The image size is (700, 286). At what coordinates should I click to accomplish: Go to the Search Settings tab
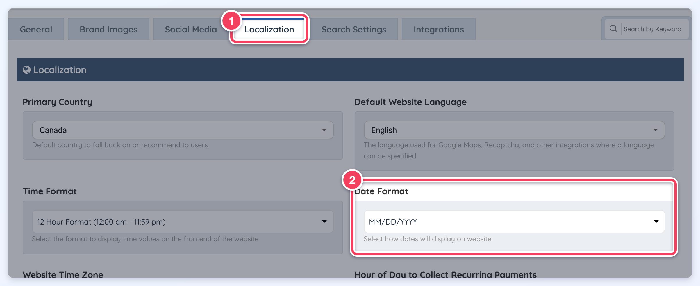[x=354, y=29]
